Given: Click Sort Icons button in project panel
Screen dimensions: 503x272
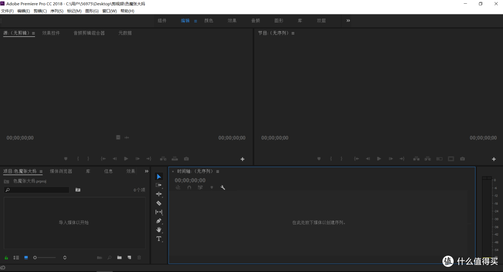Looking at the screenshot, I should tap(65, 258).
